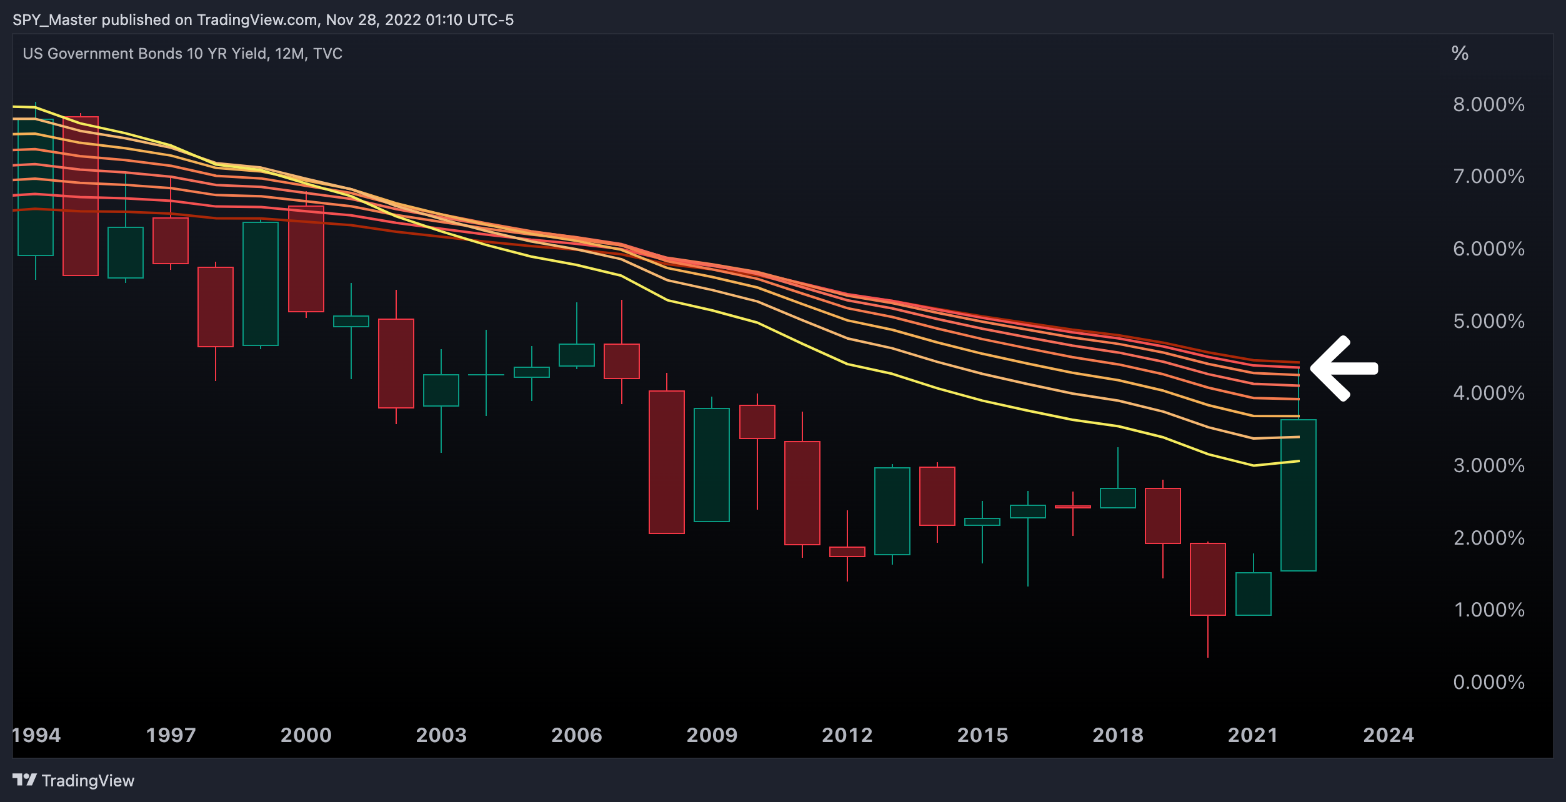Click the 2006 time axis label
The width and height of the screenshot is (1566, 802).
[577, 735]
